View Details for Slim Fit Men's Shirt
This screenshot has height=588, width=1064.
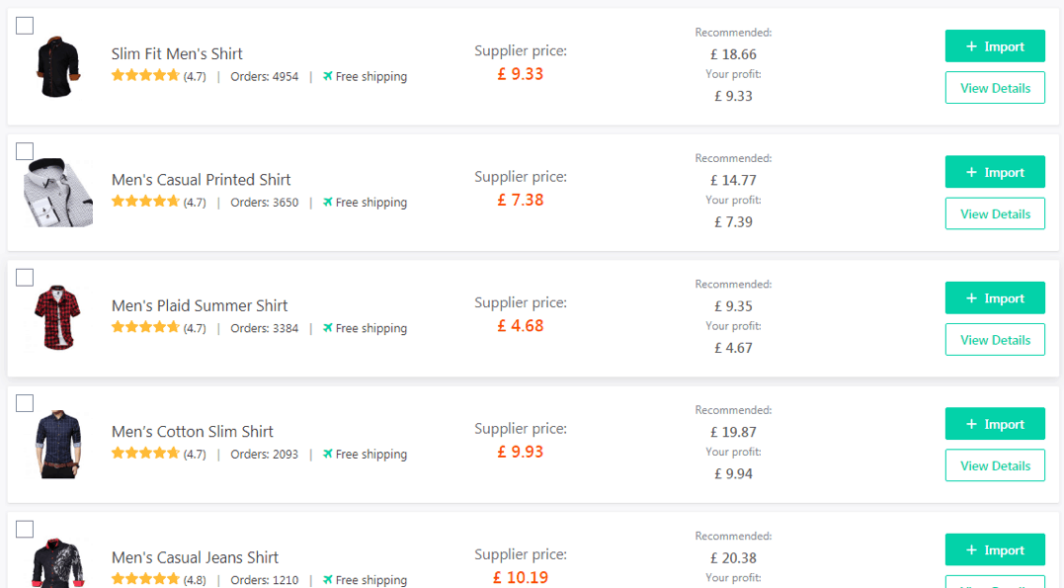coord(995,88)
